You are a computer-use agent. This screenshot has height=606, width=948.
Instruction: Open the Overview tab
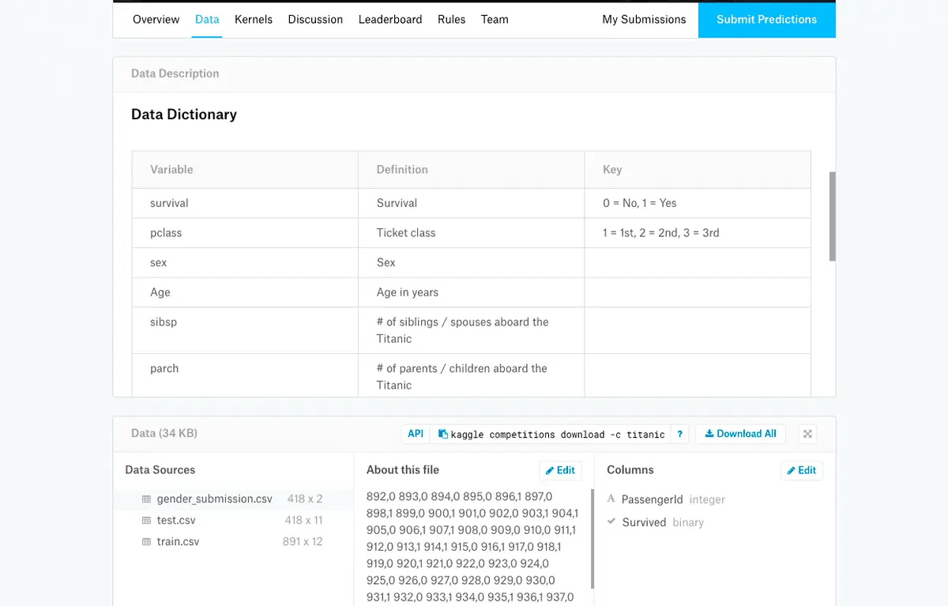click(x=156, y=19)
